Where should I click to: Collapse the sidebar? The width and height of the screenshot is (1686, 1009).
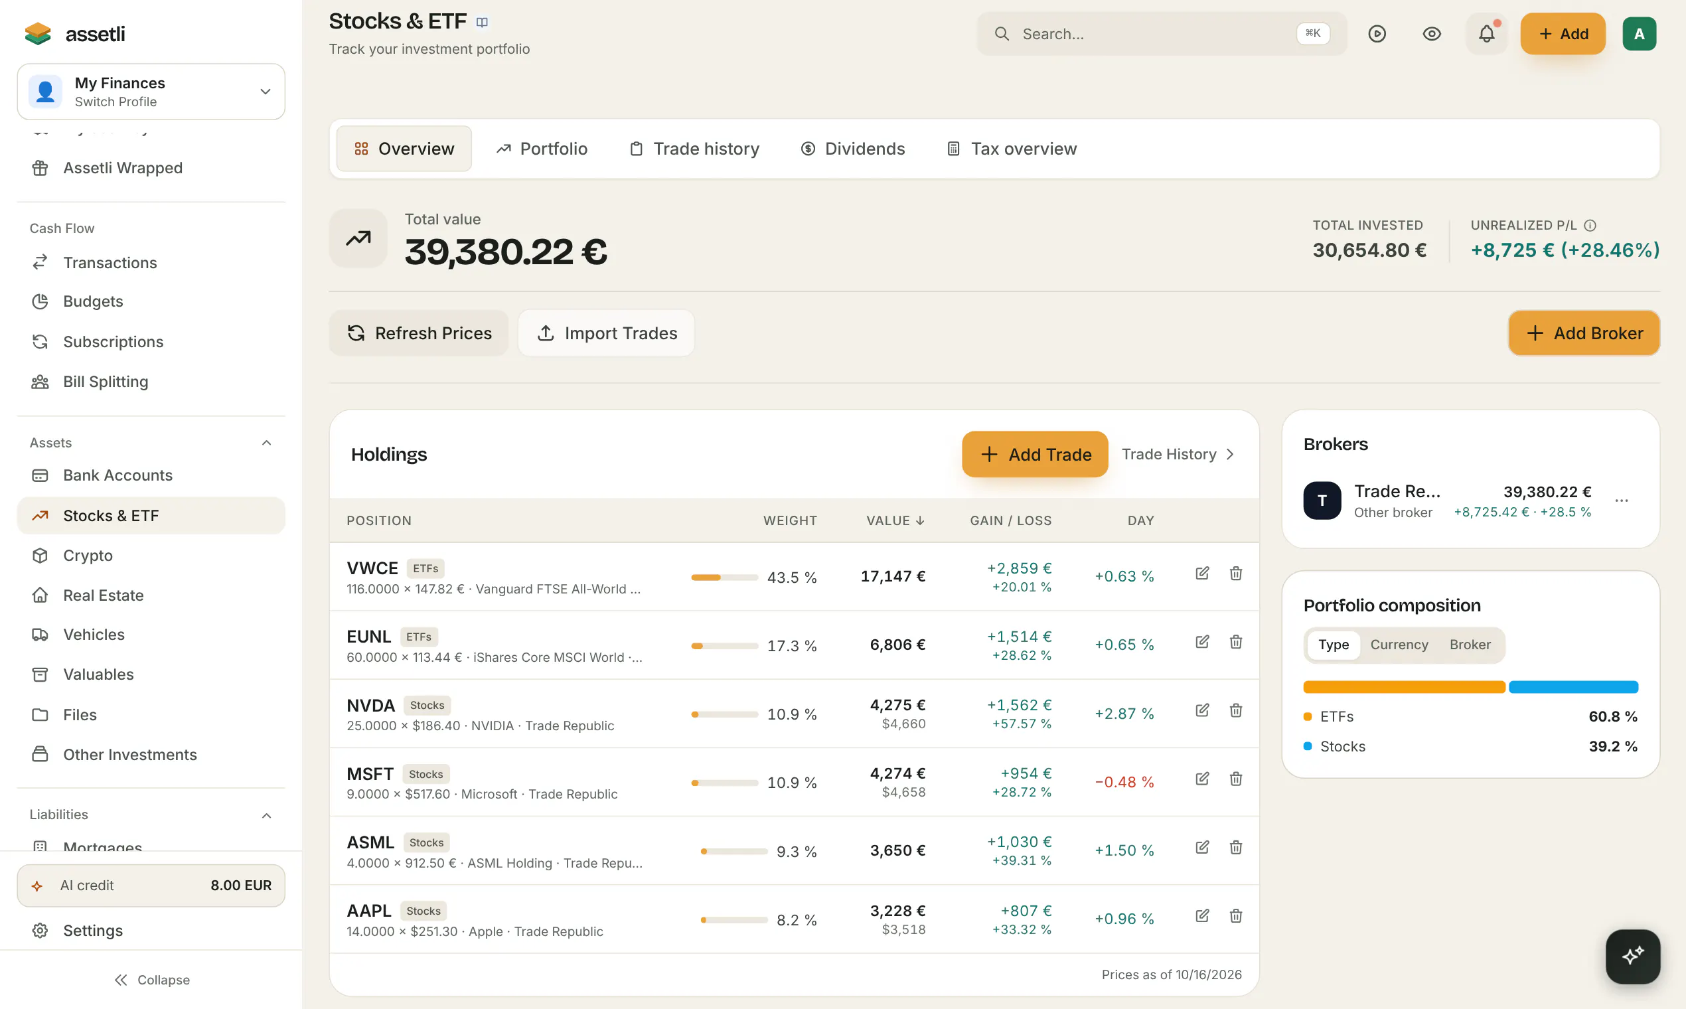pos(152,980)
